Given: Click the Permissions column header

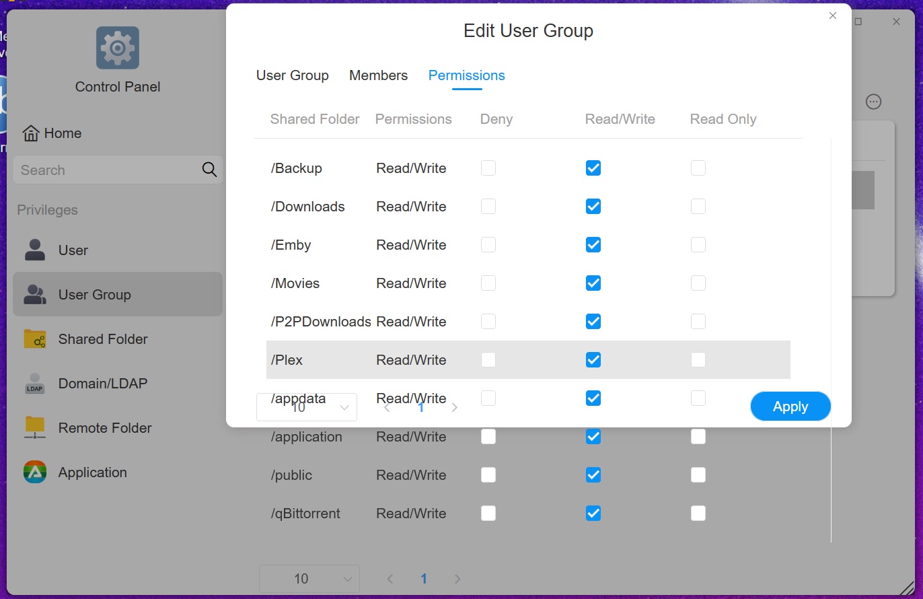Looking at the screenshot, I should (x=414, y=119).
